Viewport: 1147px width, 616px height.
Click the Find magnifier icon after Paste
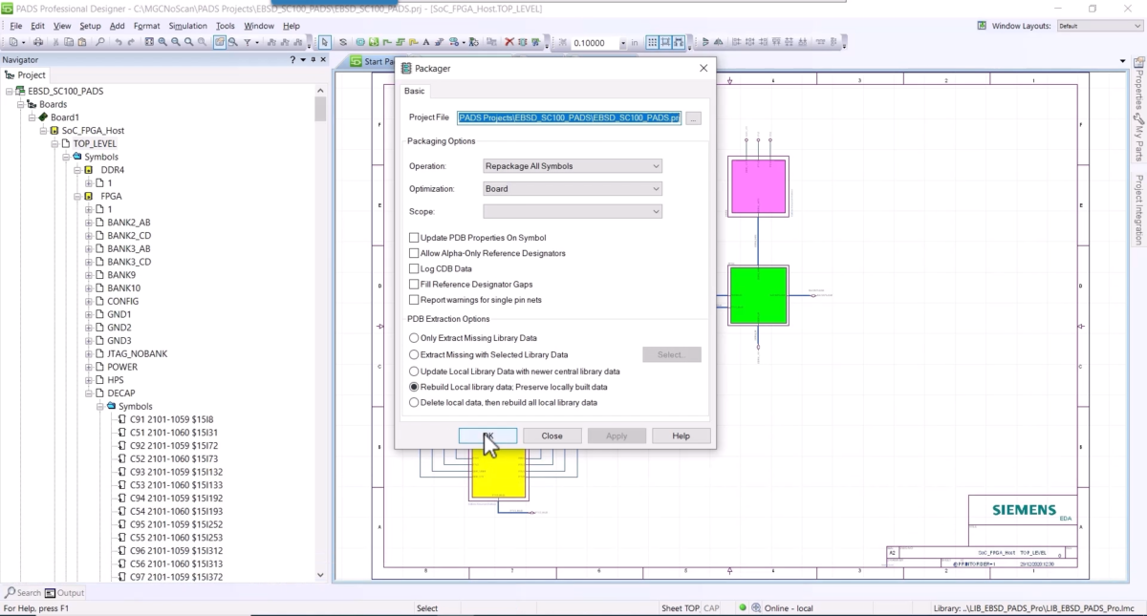[x=100, y=42]
